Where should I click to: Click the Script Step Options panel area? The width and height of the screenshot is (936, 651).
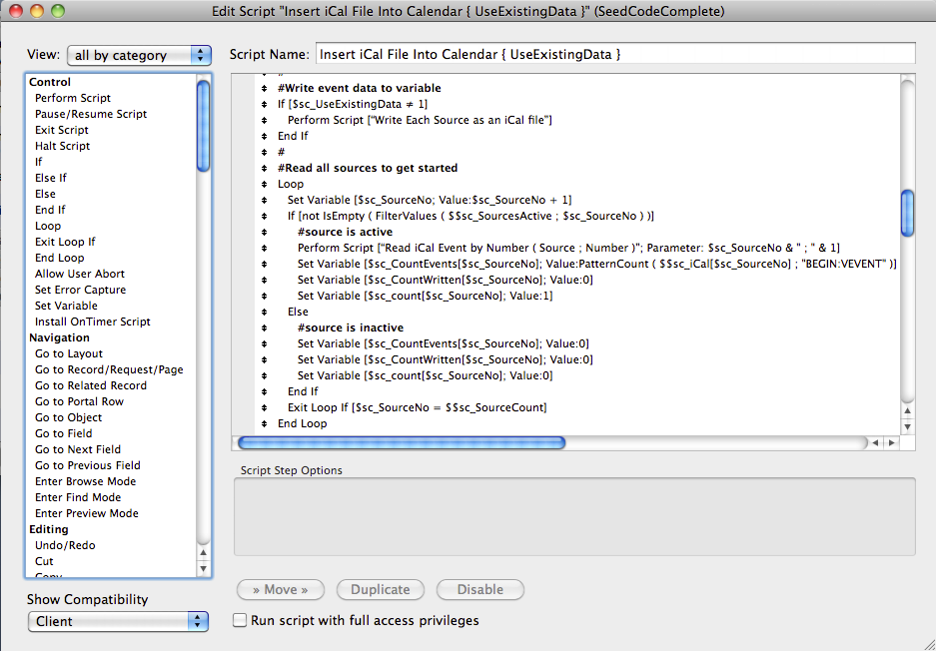point(574,517)
